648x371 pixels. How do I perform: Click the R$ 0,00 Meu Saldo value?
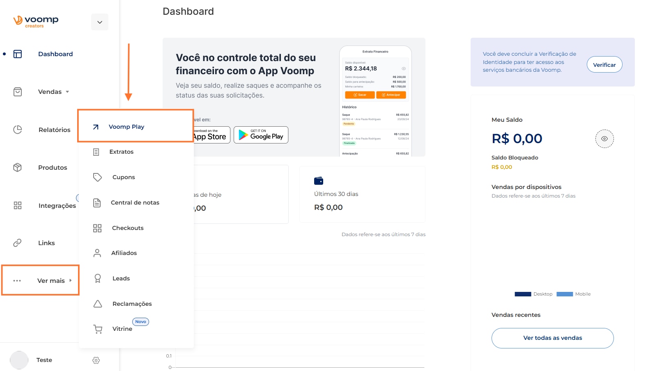click(517, 139)
